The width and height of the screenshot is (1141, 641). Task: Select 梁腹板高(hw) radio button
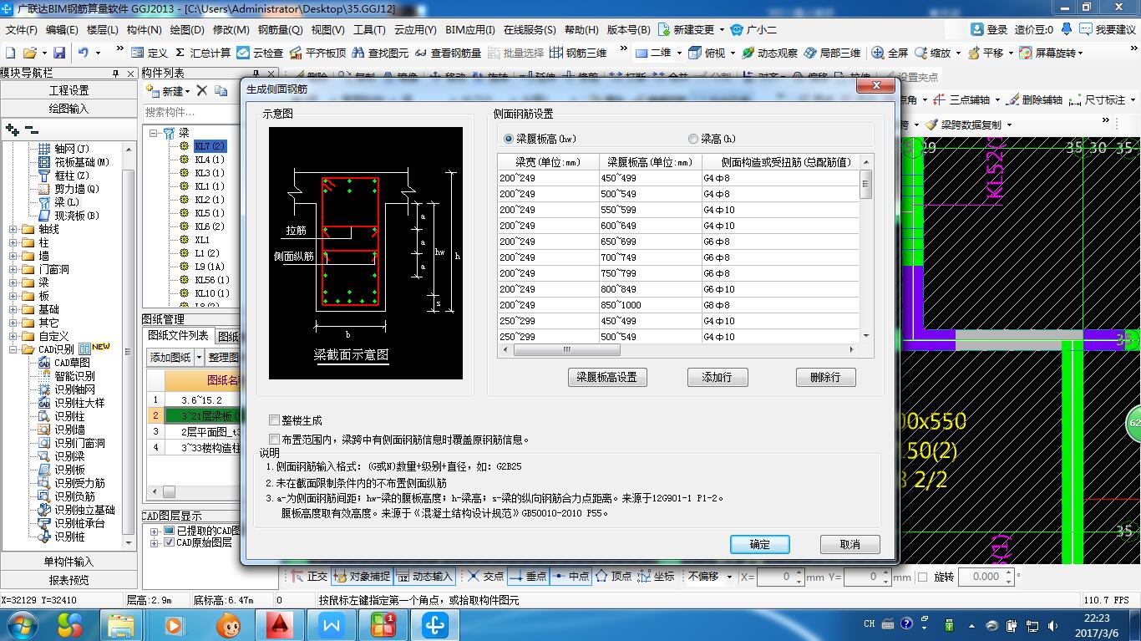[509, 139]
